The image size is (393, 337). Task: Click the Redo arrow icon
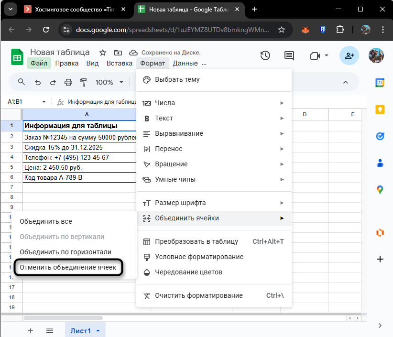[53, 82]
